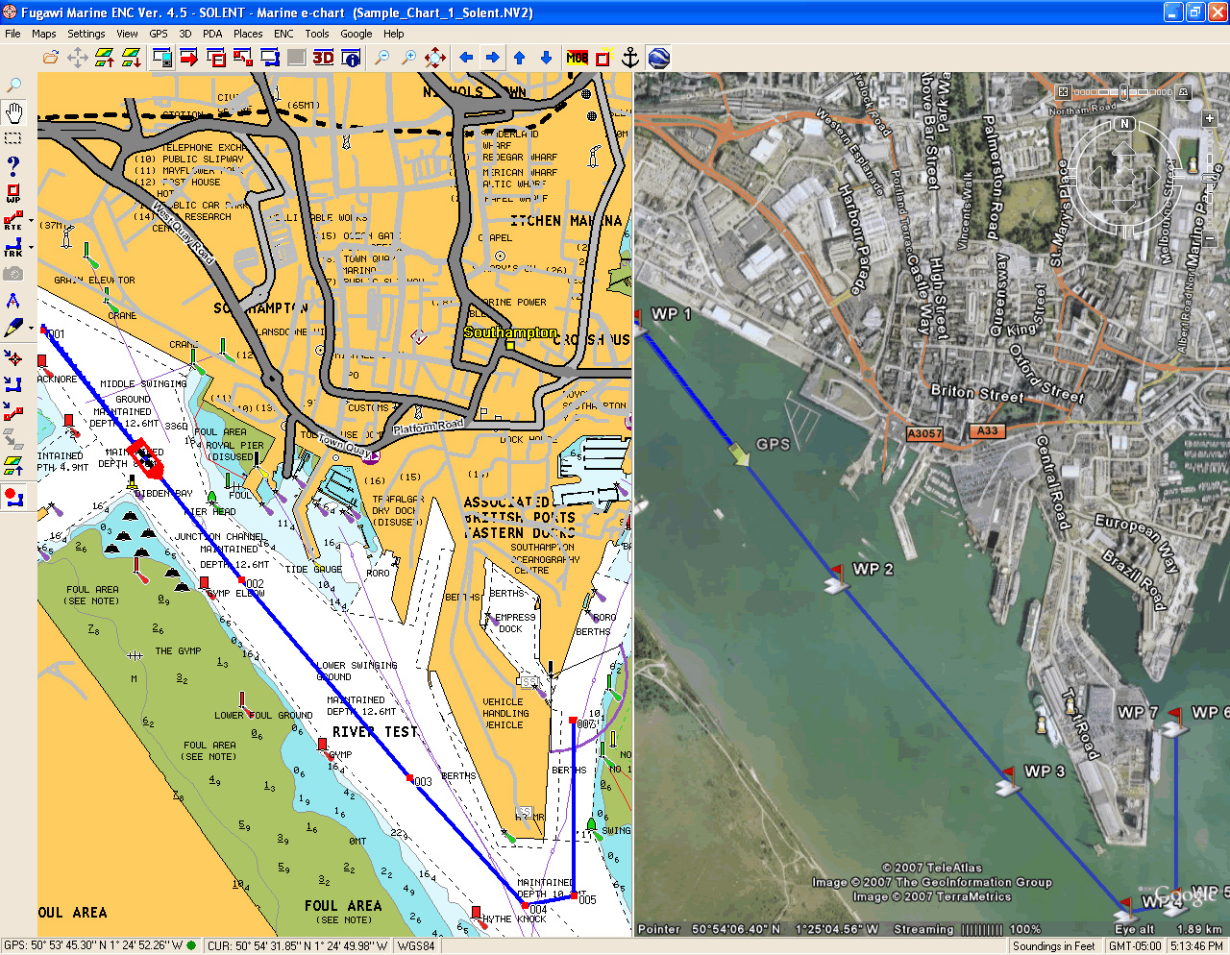This screenshot has height=955, width=1230.
Task: Click the 3D view toolbar button
Action: [x=324, y=58]
